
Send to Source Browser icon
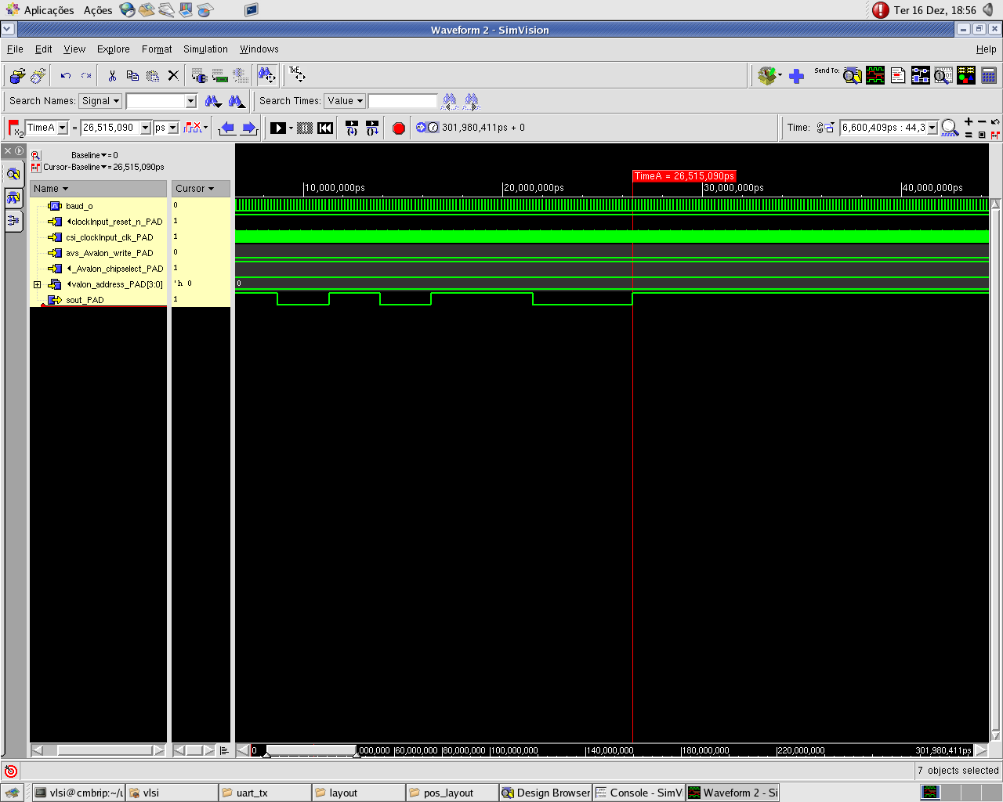point(898,76)
